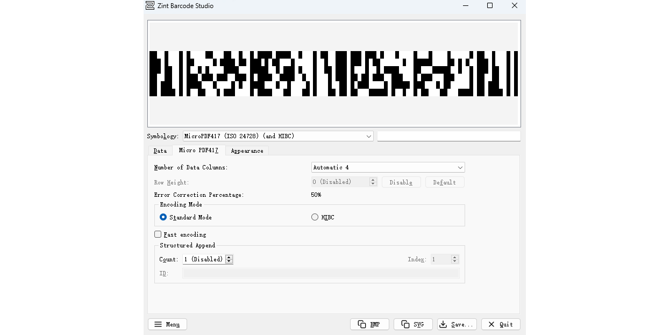The image size is (670, 335).
Task: Open the Appearance tab
Action: click(x=247, y=151)
